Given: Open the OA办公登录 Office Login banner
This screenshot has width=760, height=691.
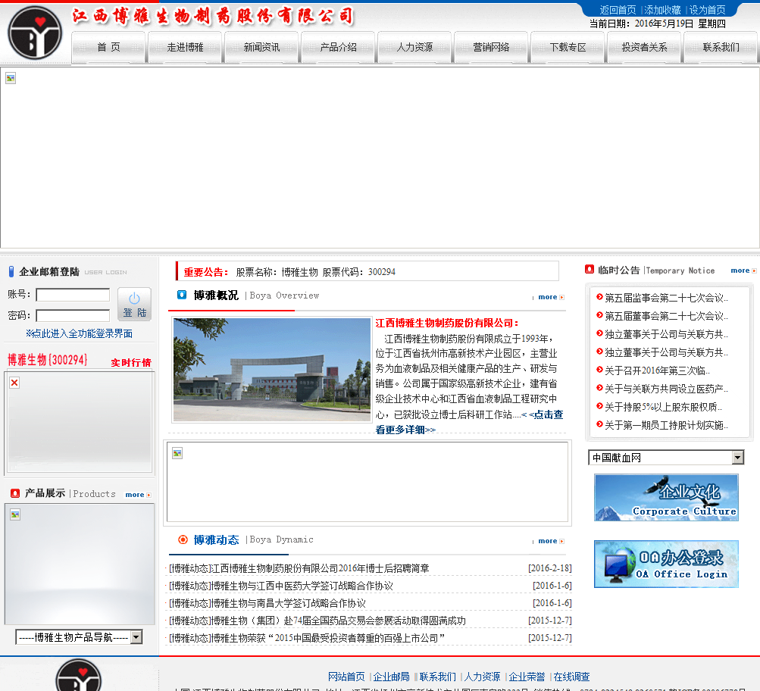Looking at the screenshot, I should 666,564.
